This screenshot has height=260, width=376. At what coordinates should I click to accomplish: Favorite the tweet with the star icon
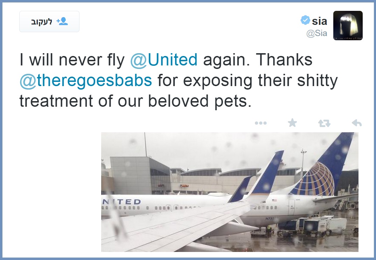coord(292,123)
